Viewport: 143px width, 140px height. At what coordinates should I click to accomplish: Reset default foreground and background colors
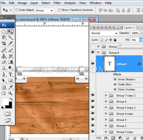(x=2, y=108)
